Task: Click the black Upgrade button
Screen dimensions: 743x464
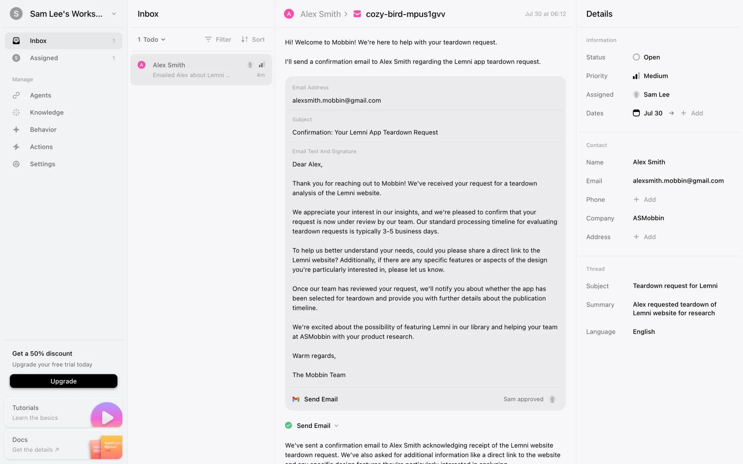Action: tap(63, 381)
